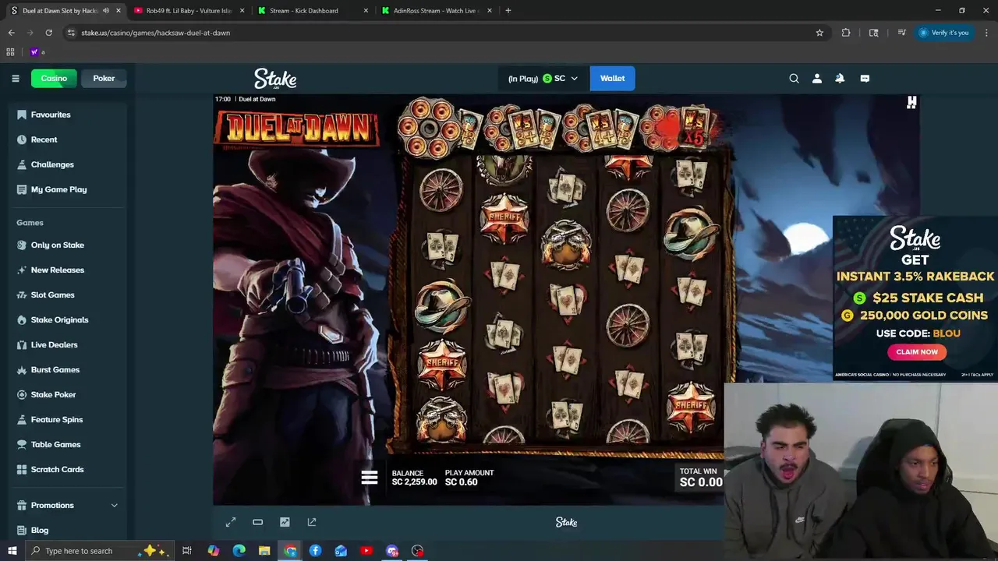998x561 pixels.
Task: Click the Recent clock icon in the sidebar
Action: click(22, 139)
